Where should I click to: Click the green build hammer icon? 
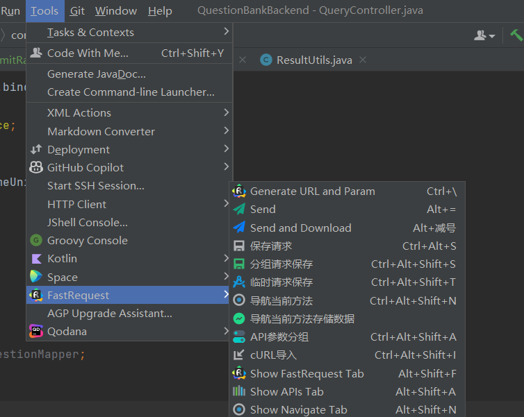tap(516, 35)
